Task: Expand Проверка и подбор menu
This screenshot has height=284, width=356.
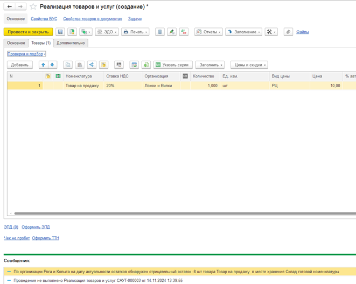Action: coord(26,54)
